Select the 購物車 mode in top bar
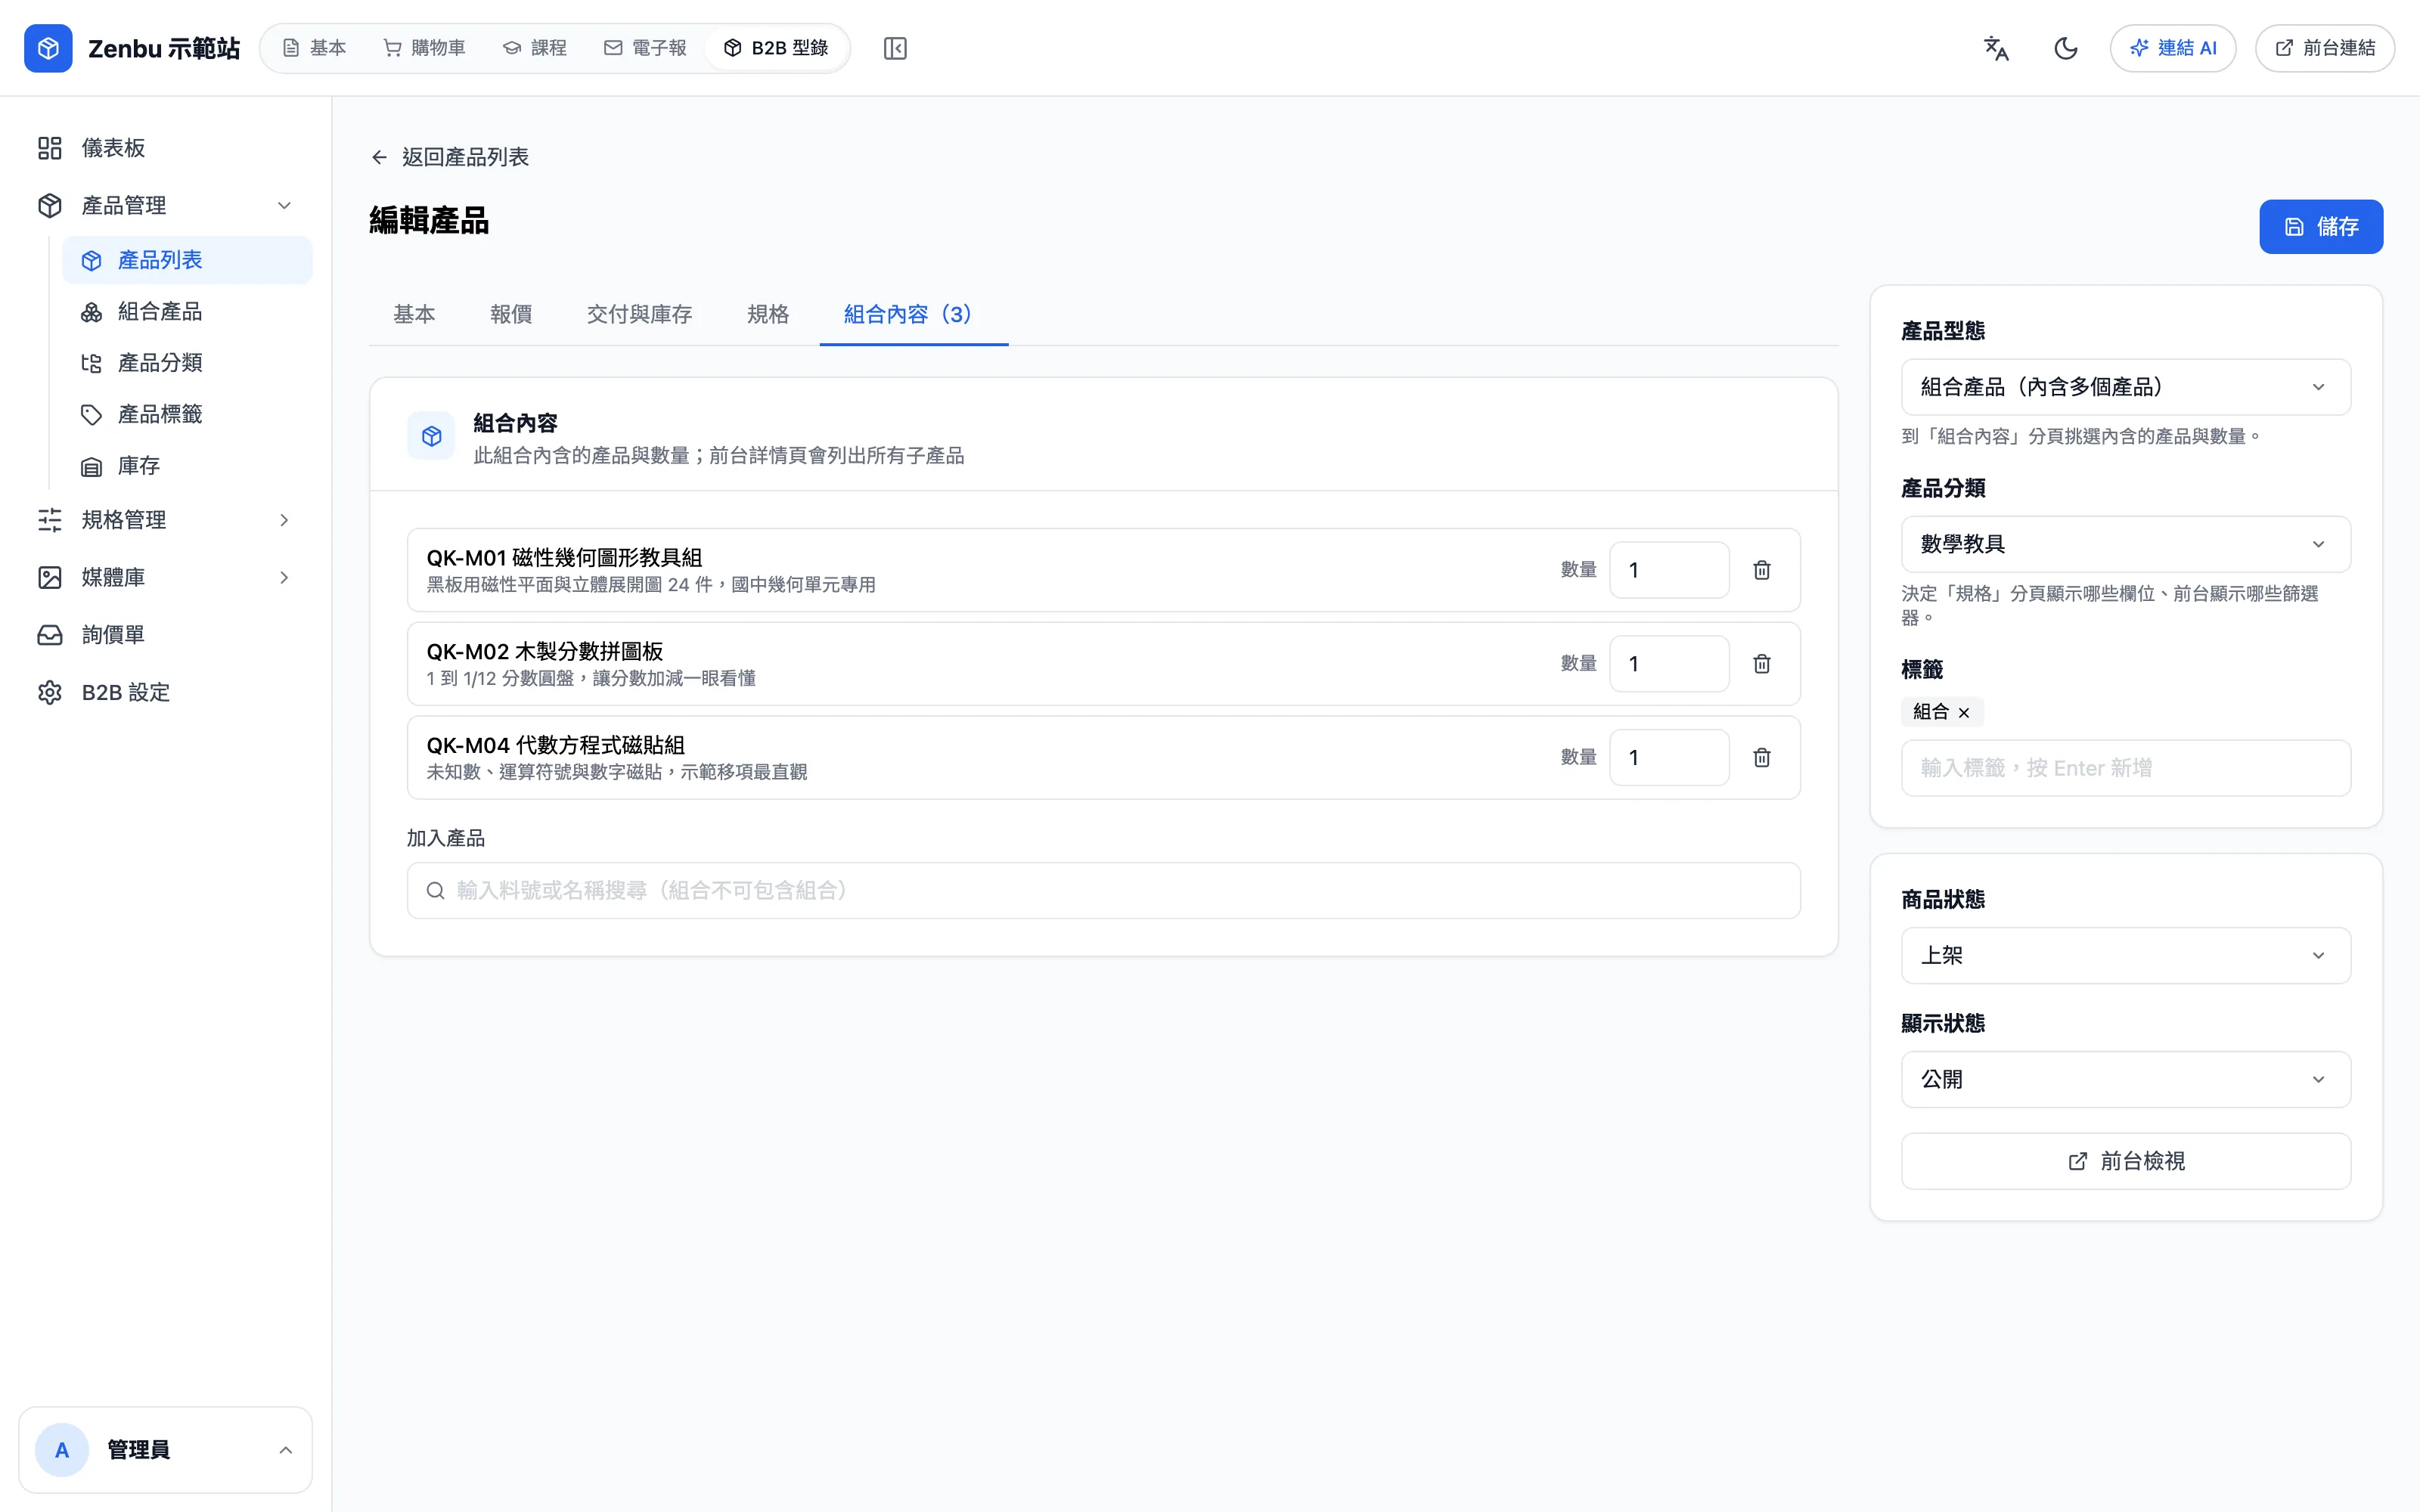The width and height of the screenshot is (2420, 1512). (425, 48)
